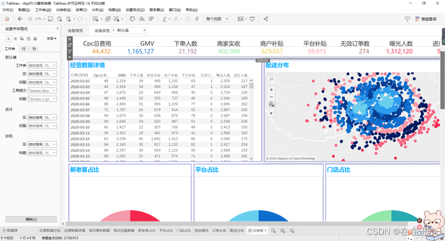The image size is (445, 241).
Task: Zoom in on the map with plus
Action: (x=271, y=90)
